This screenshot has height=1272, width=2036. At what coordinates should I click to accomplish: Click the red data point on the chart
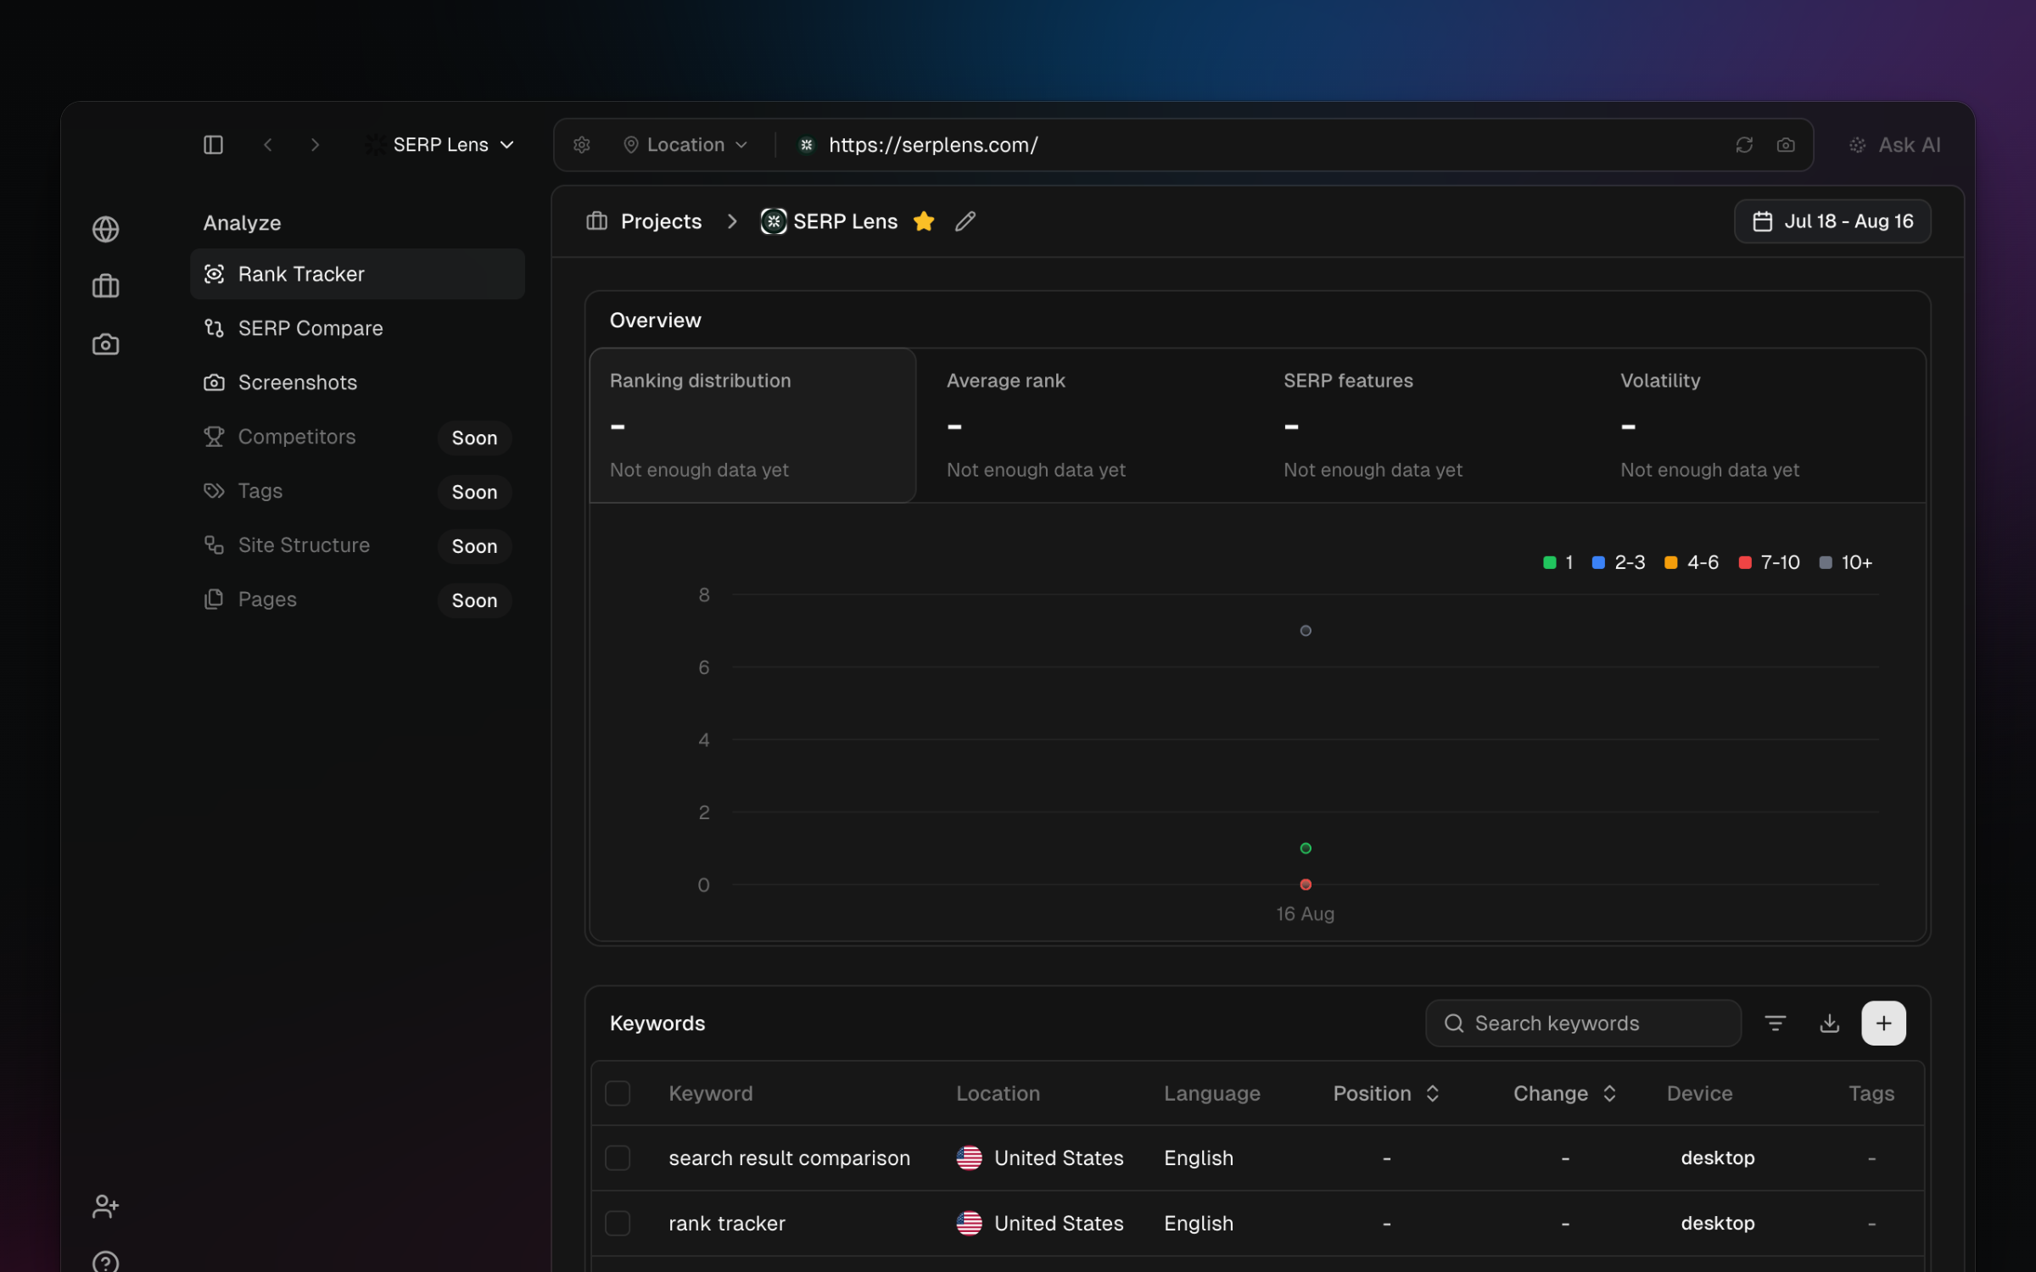pos(1306,884)
